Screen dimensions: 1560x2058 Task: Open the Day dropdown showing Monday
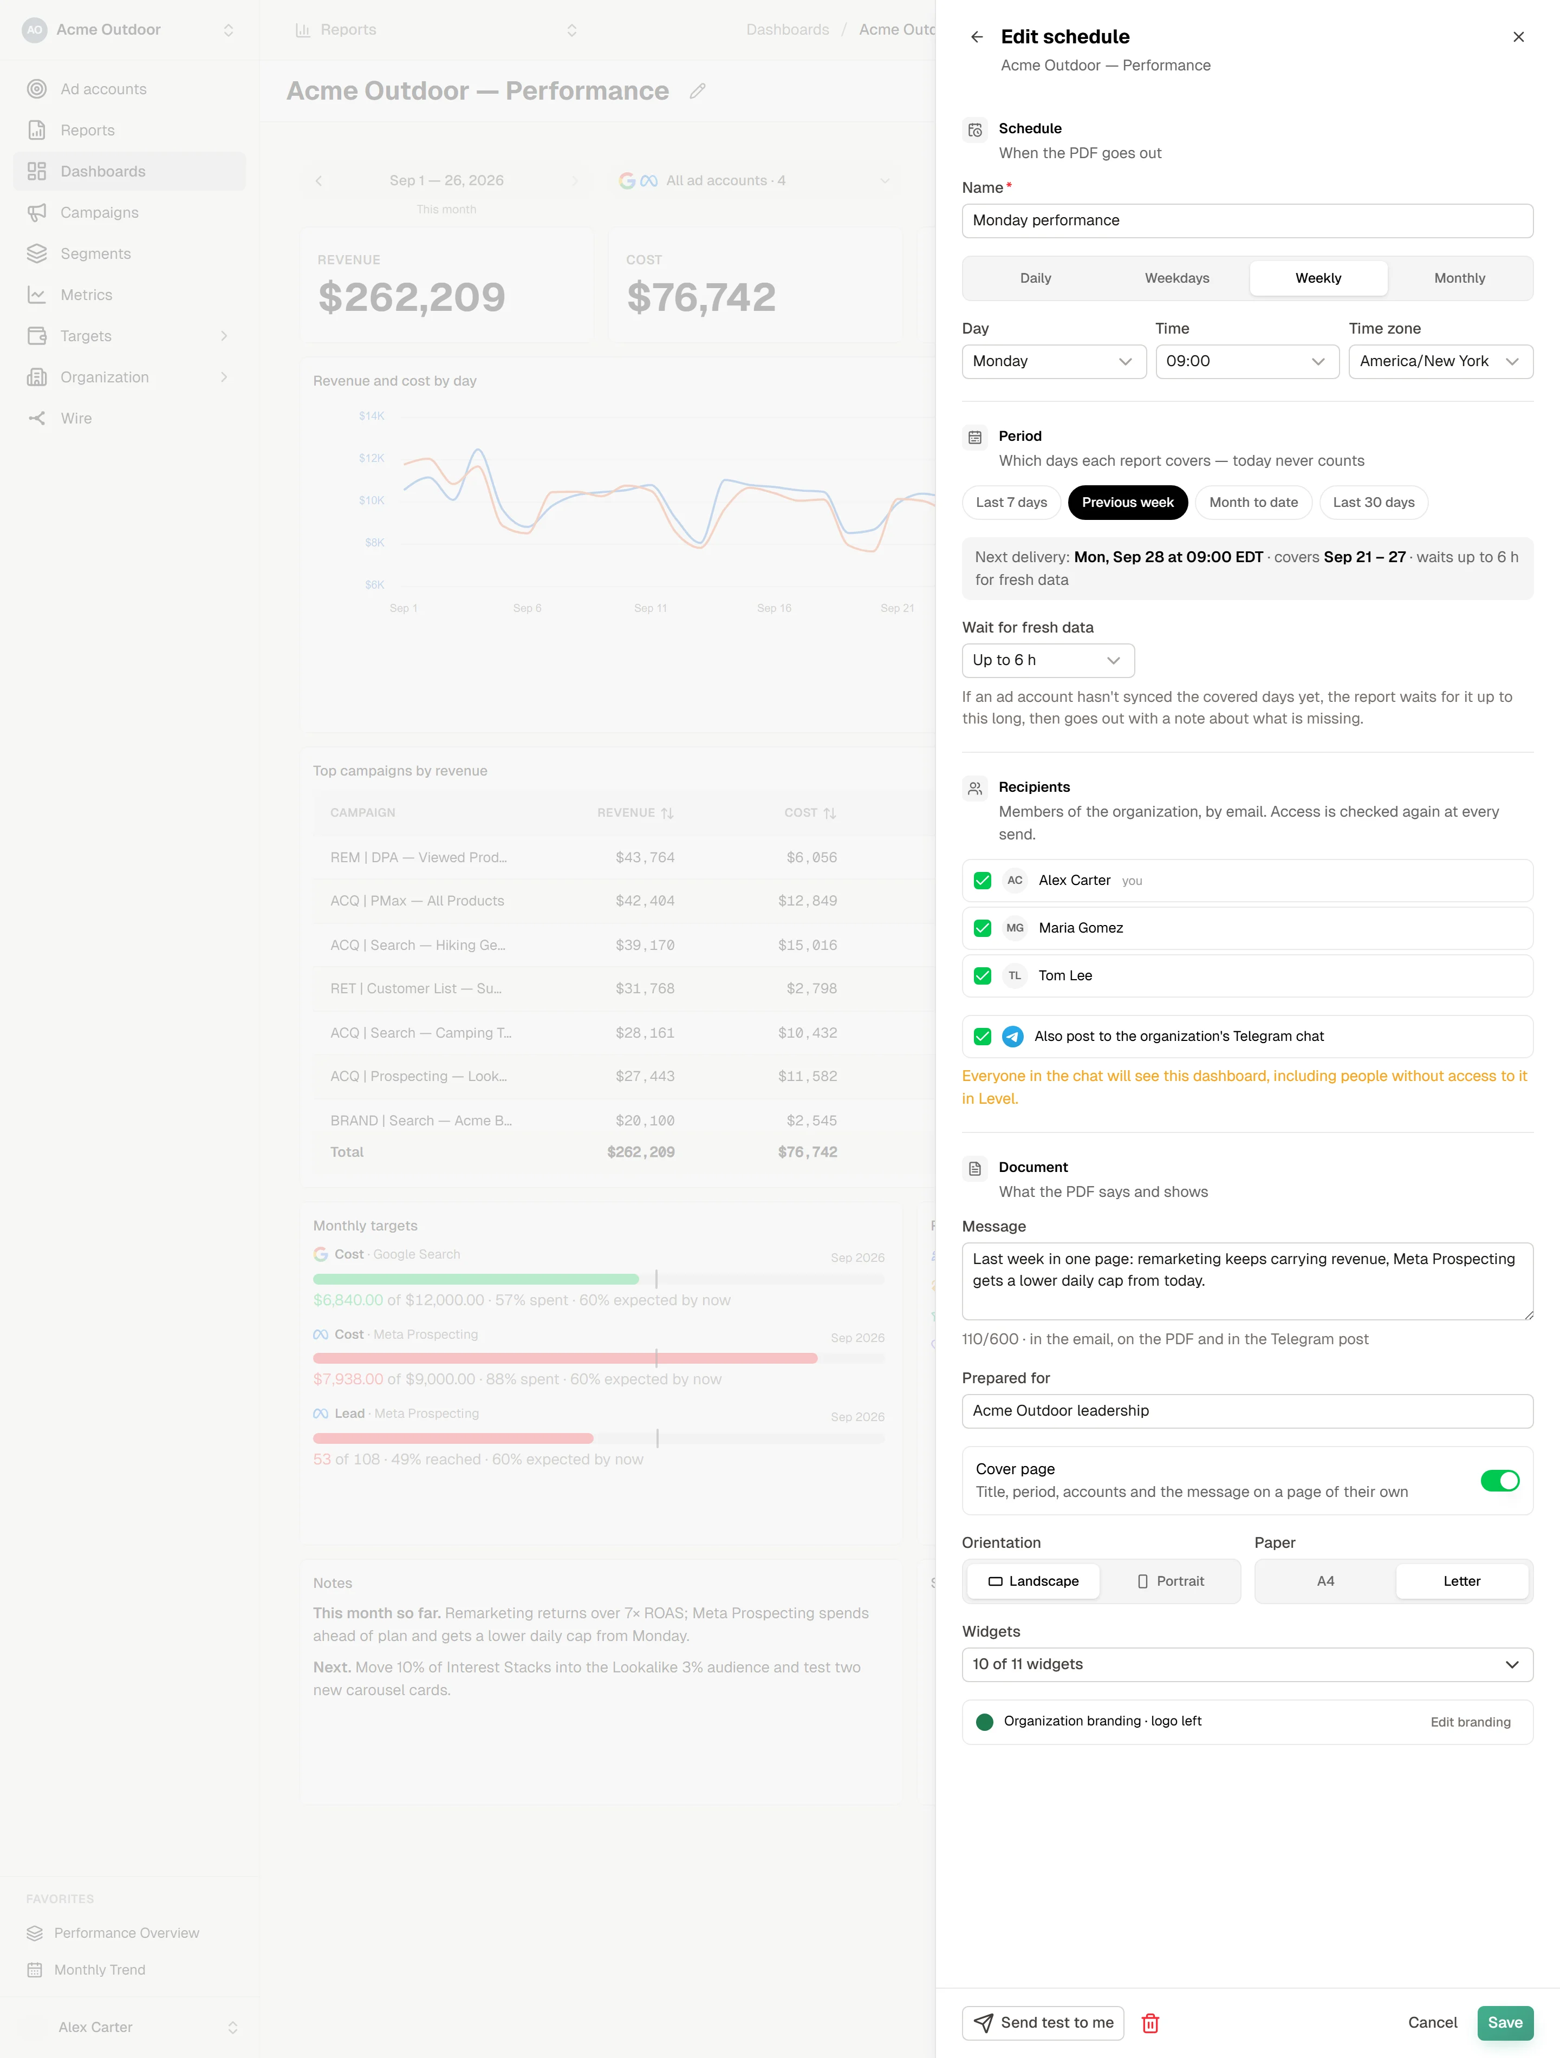point(1054,361)
